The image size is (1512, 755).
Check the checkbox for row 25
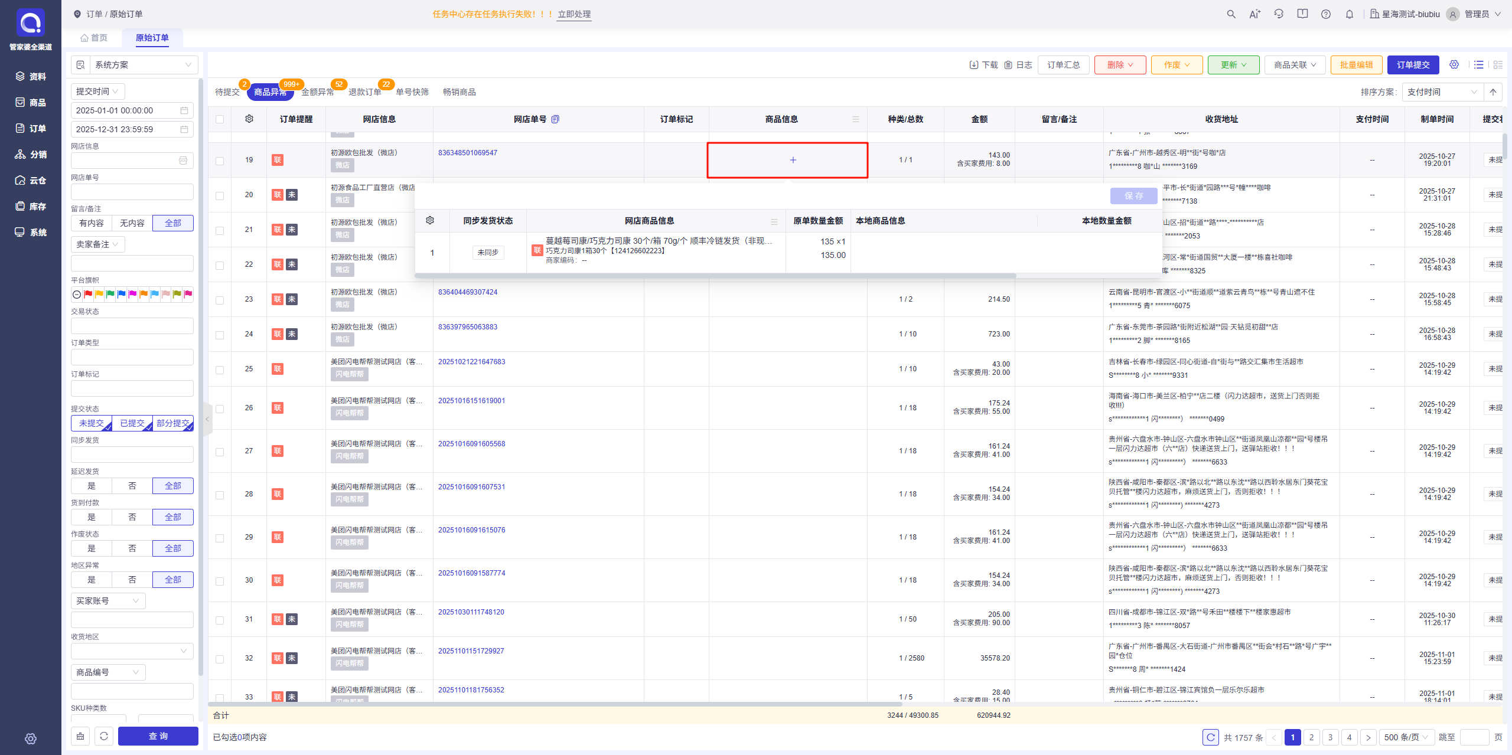(x=220, y=370)
